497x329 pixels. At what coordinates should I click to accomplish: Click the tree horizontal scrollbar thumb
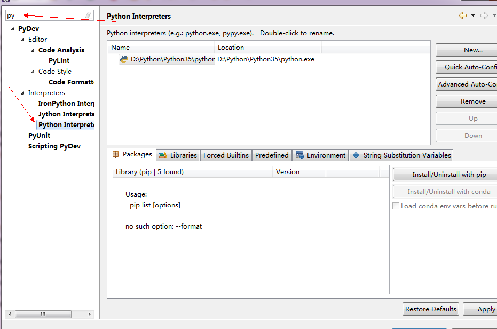pyautogui.click(x=43, y=314)
